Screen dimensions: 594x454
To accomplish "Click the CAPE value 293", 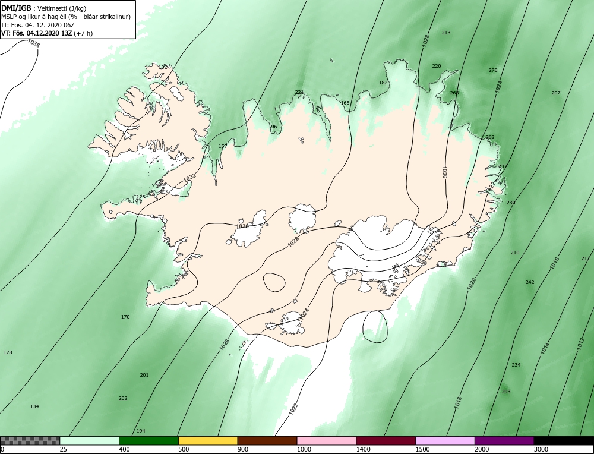I will (x=506, y=392).
